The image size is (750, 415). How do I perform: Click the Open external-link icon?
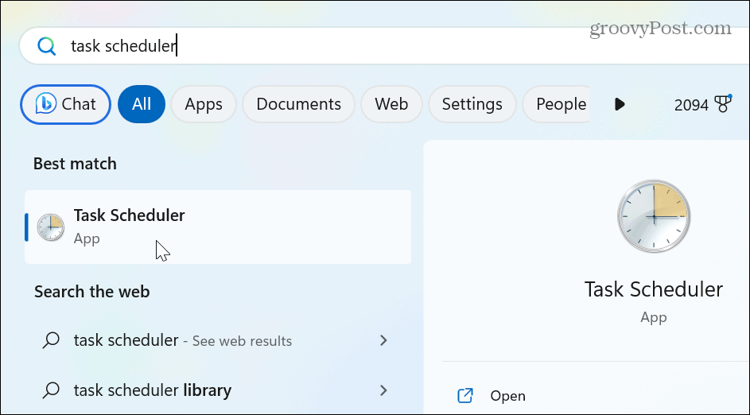point(465,396)
